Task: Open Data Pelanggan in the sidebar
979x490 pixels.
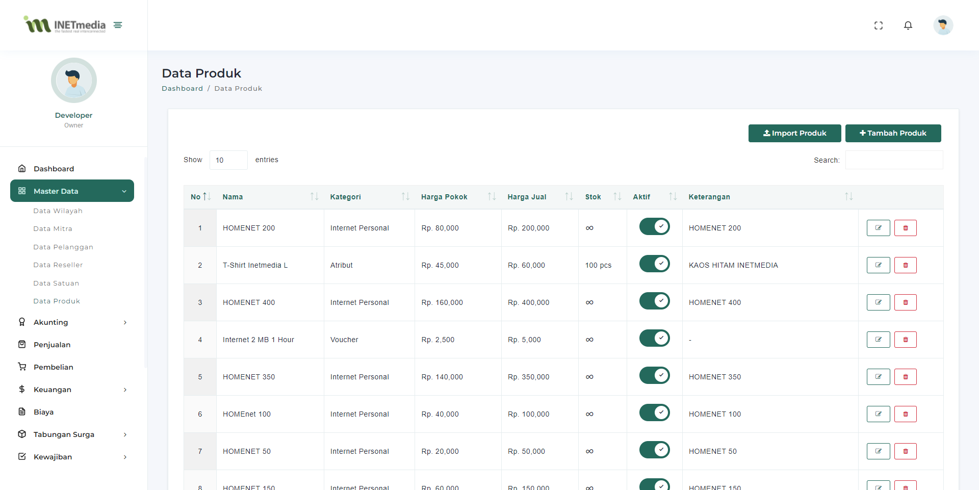Action: [x=63, y=247]
